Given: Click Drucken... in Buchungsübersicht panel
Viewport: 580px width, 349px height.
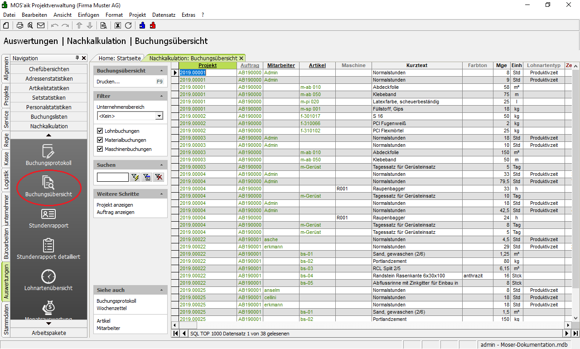Looking at the screenshot, I should 108,82.
